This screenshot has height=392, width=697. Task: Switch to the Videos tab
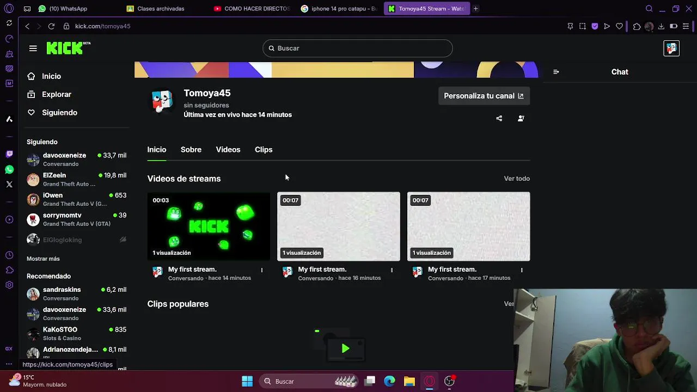coord(228,150)
